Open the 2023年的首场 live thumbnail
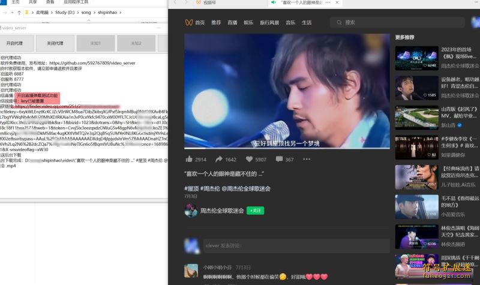The width and height of the screenshot is (480, 285). click(416, 58)
